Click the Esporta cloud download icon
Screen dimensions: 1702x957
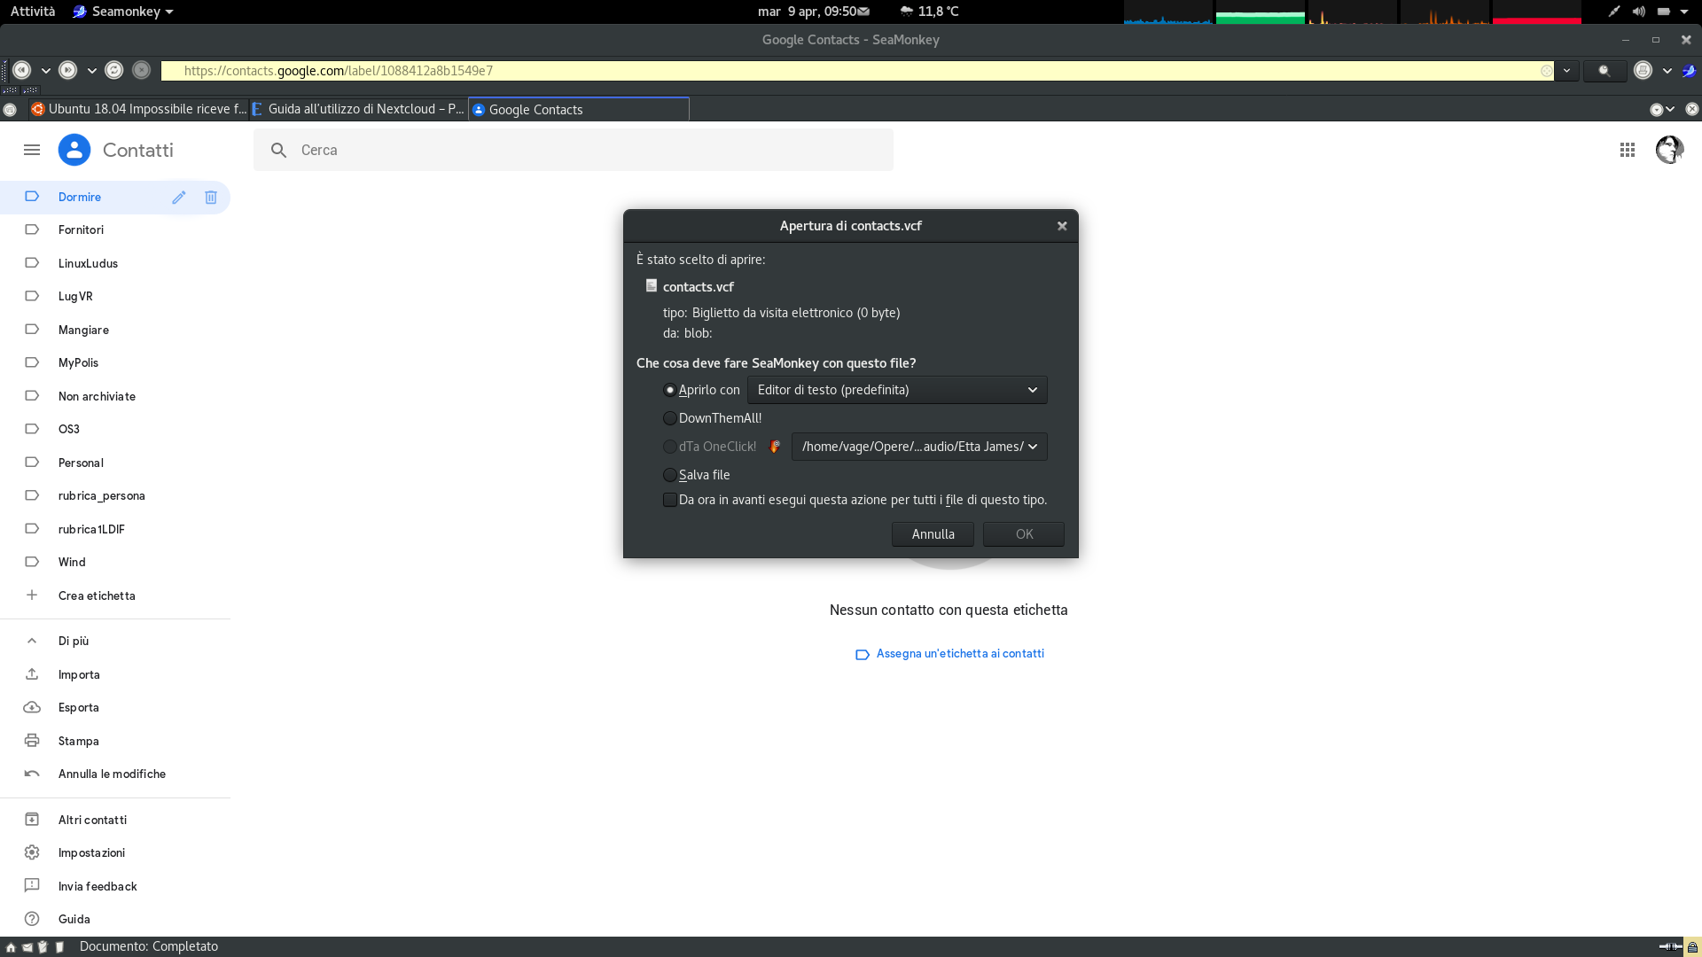click(32, 707)
